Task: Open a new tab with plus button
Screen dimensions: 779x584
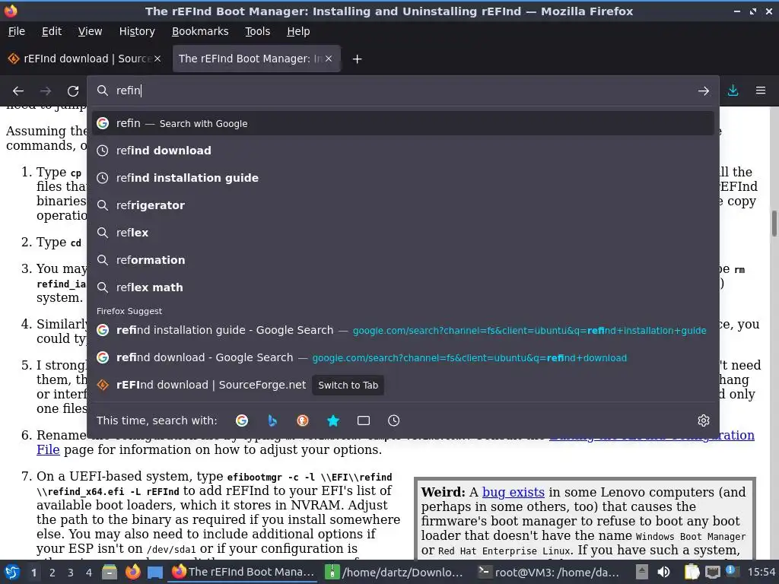Action: pyautogui.click(x=357, y=59)
